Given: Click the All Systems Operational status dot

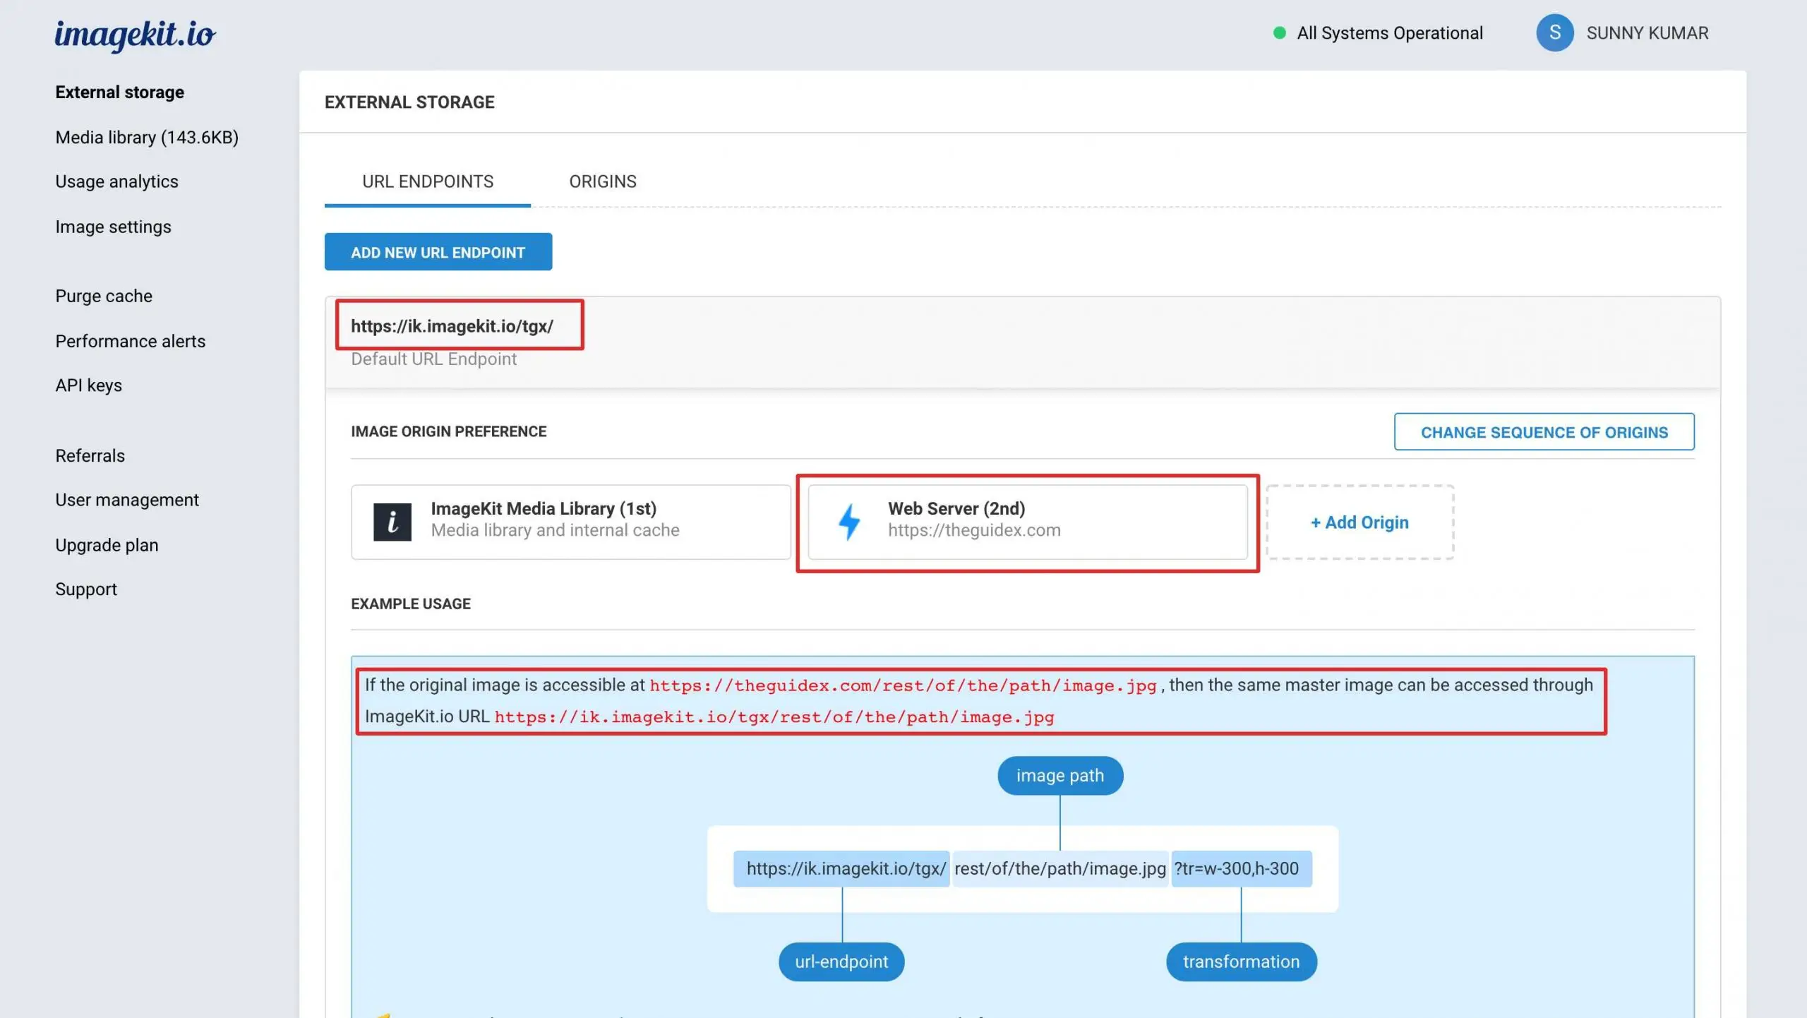Looking at the screenshot, I should (x=1280, y=32).
